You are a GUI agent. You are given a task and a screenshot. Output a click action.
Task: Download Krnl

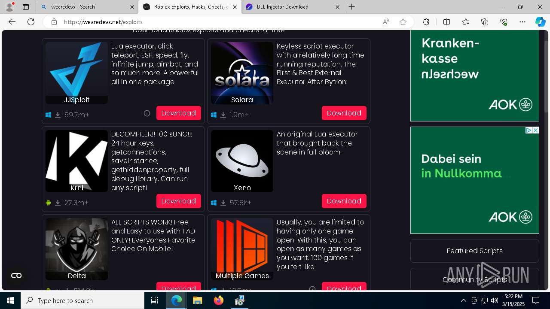coord(179,201)
